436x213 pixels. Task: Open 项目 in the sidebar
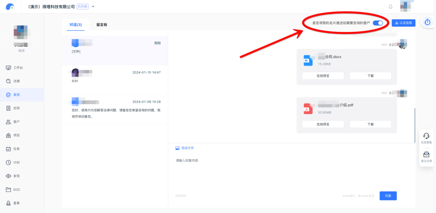click(22, 135)
